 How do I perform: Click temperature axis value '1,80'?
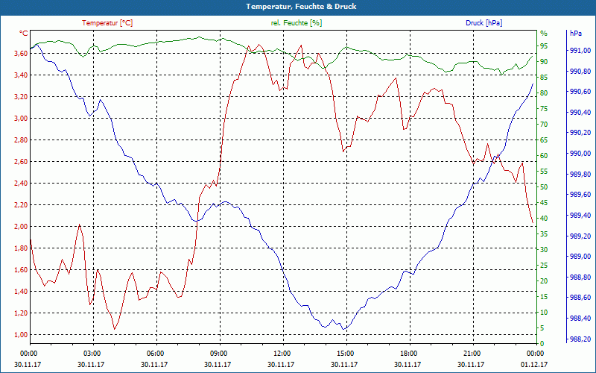click(x=22, y=248)
